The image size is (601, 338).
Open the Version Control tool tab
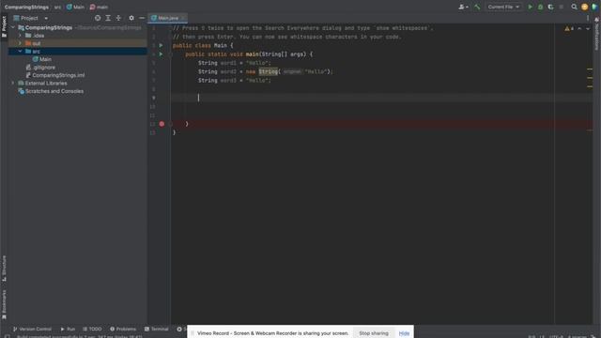[32, 329]
